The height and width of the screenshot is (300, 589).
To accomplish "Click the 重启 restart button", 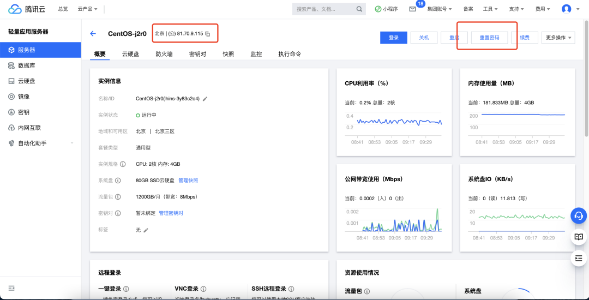I will click(x=454, y=38).
